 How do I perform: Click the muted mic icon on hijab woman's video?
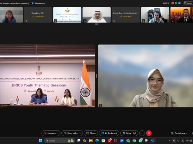(100, 105)
